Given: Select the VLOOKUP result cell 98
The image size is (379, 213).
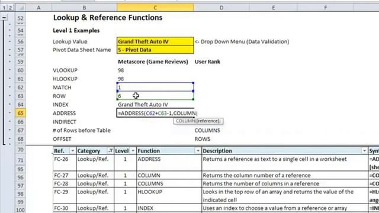Looking at the screenshot, I should [x=155, y=70].
